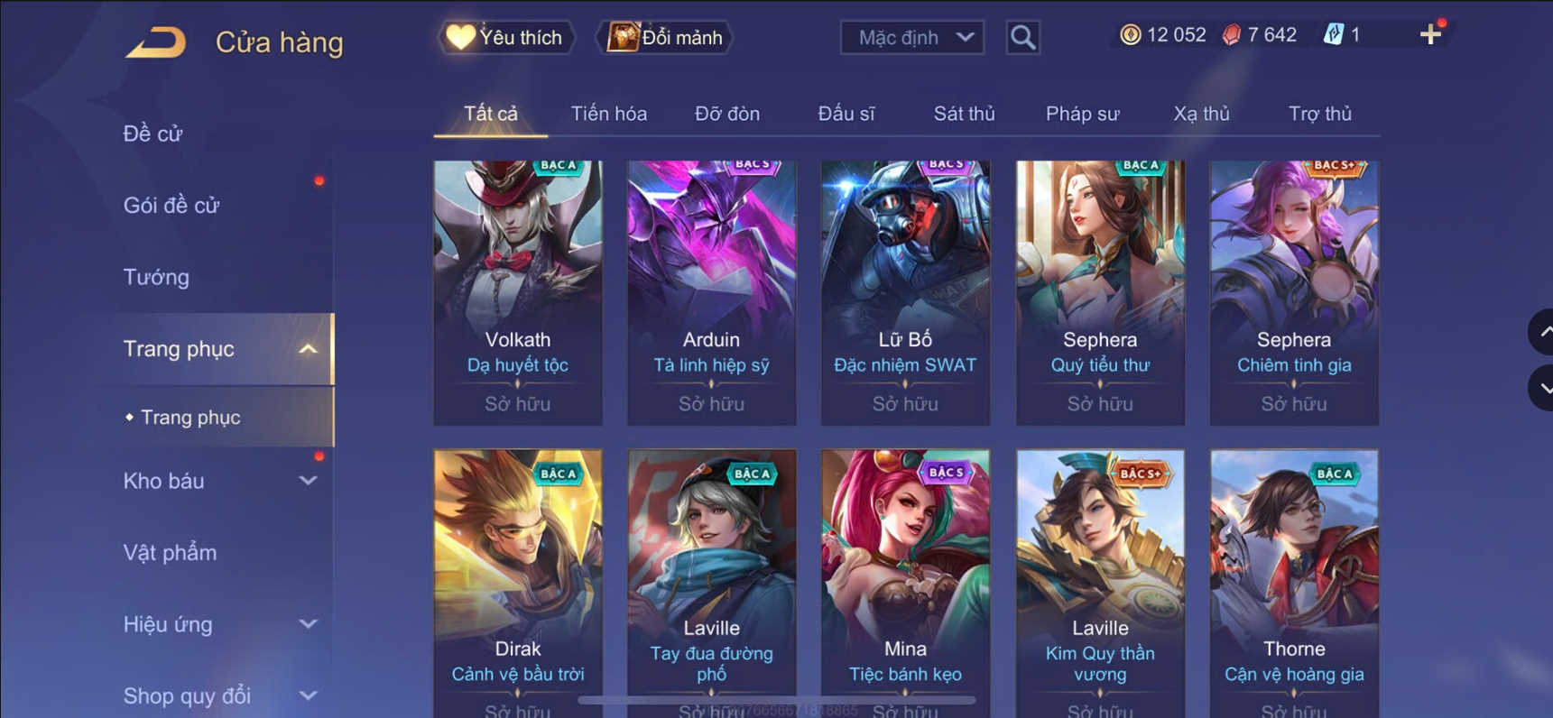This screenshot has height=718, width=1553.
Task: Click the blue ticket currency icon
Action: pos(1333,35)
